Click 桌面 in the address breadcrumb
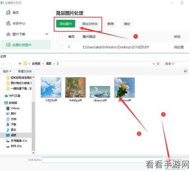This screenshot has width=189, height=171. (49, 64)
